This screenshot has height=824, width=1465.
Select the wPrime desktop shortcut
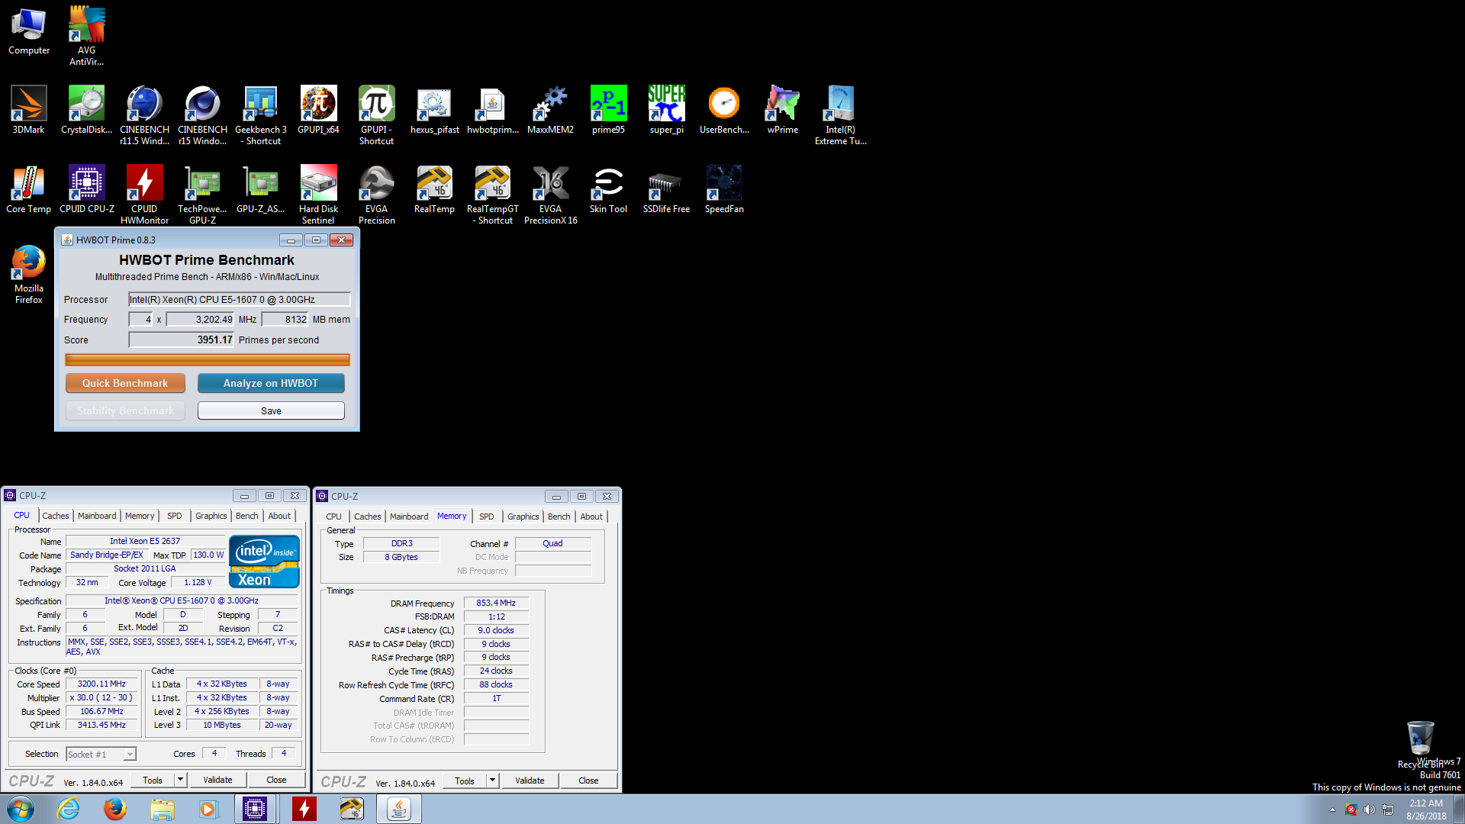782,111
